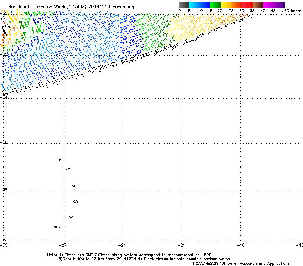Select the red 30–35 knots legend swatch
303x266 pixels.
247,5
